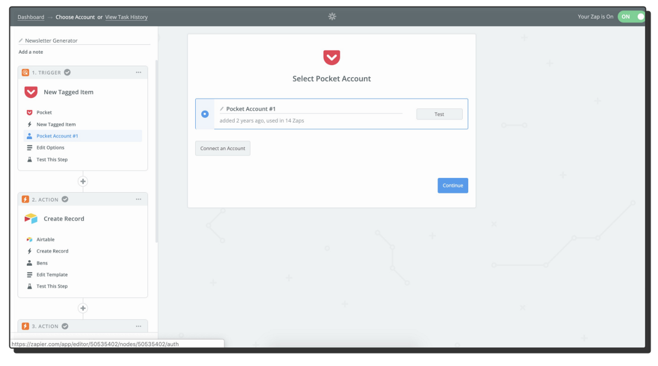This screenshot has width=658, height=366.
Task: Click the person icon beside Bens
Action: pos(30,263)
